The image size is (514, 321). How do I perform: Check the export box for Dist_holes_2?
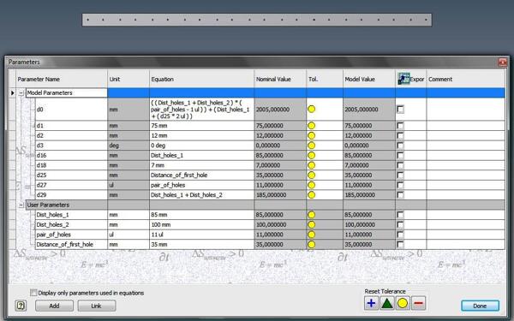click(x=400, y=224)
